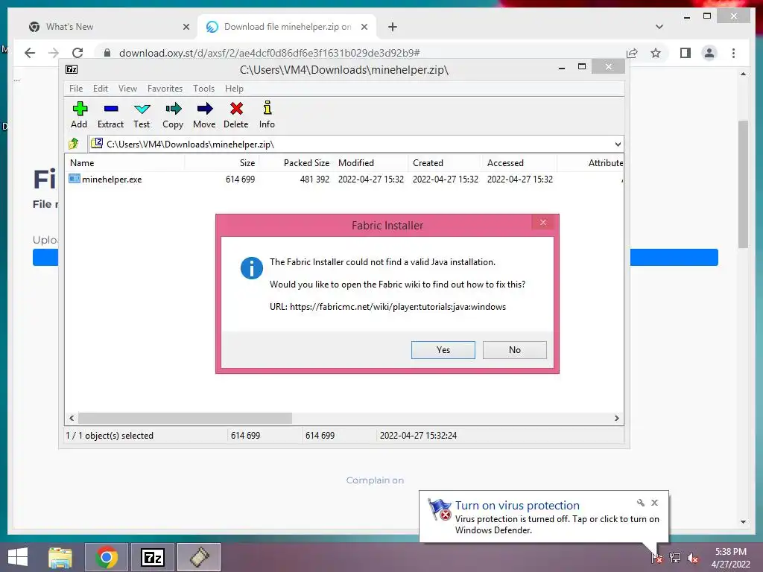Click the Move toolbar icon
This screenshot has width=763, height=572.
[204, 109]
